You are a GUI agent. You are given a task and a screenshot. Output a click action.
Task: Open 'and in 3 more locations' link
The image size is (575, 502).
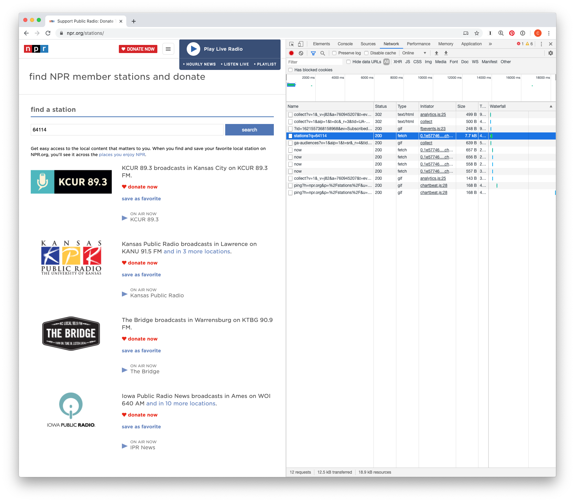tap(197, 251)
